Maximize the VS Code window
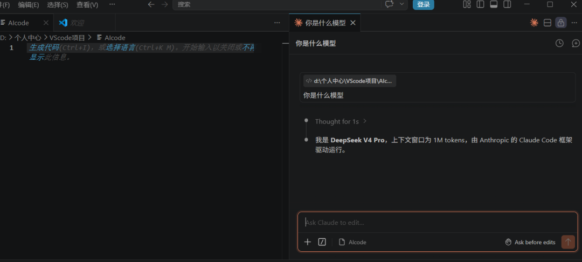Screen dimensions: 582x262 point(550,4)
